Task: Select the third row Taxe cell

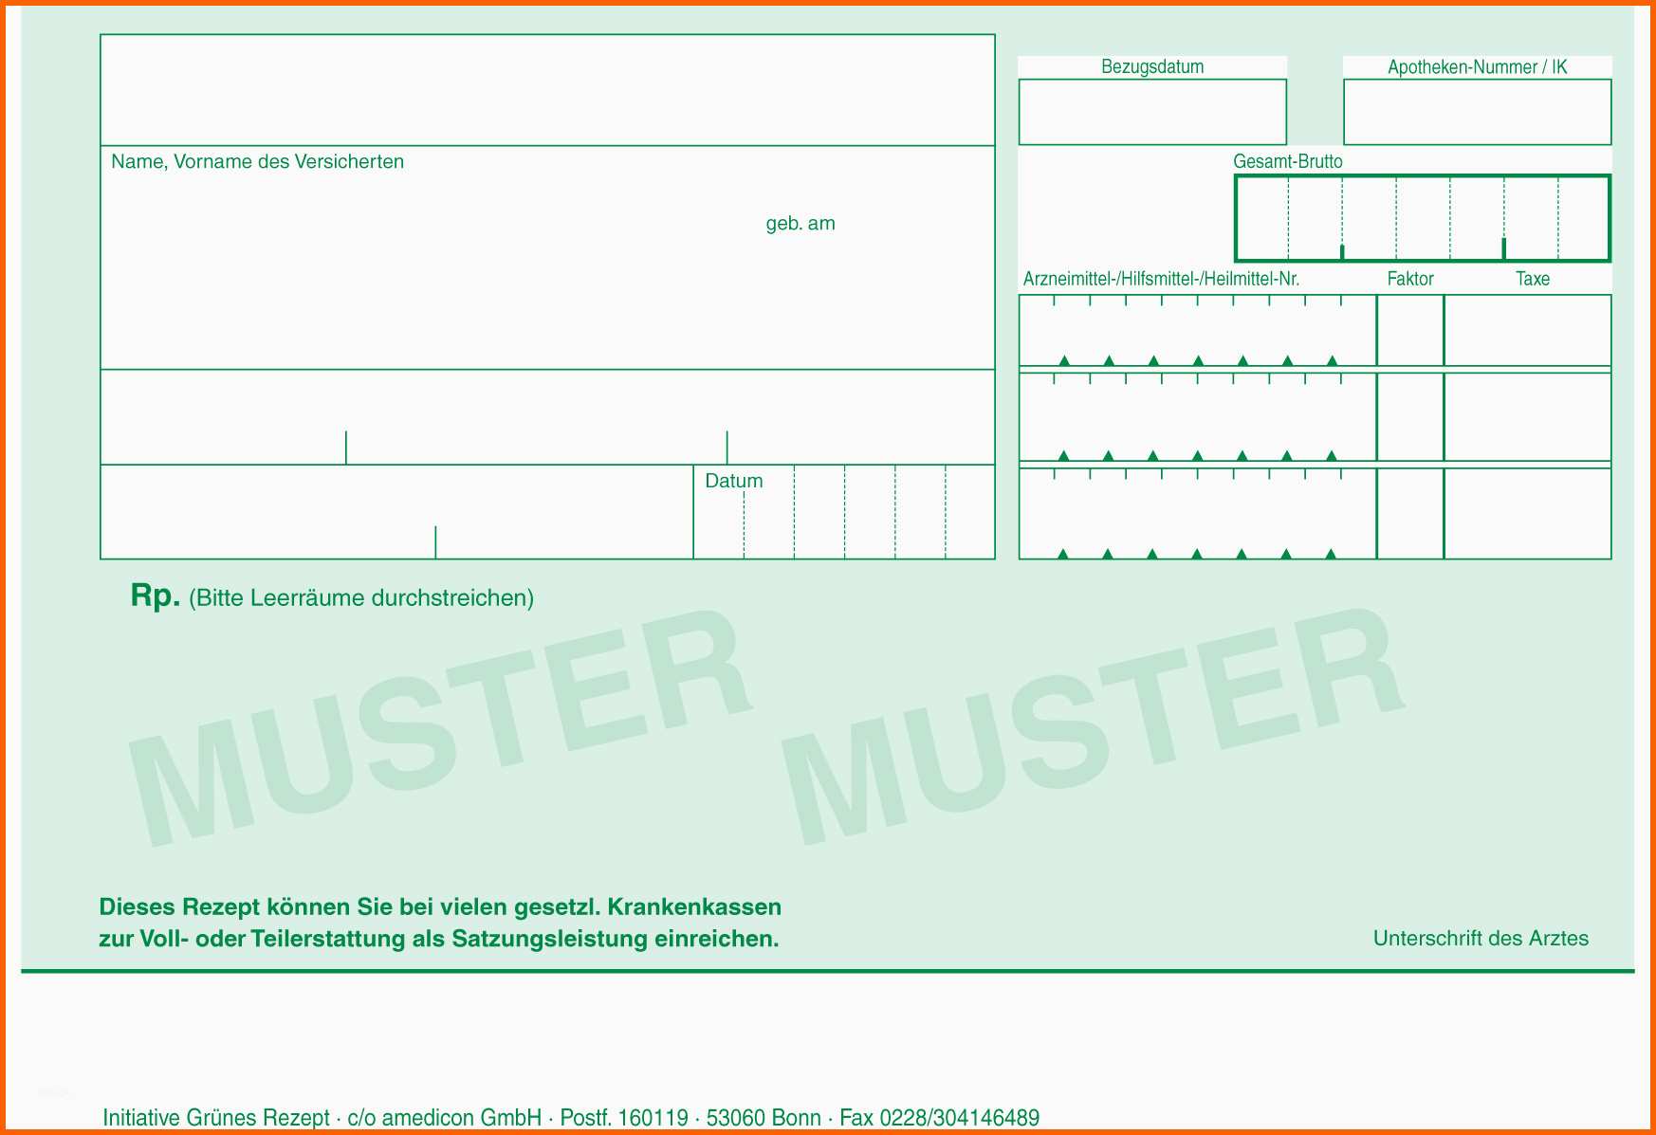Action: coord(1527,513)
